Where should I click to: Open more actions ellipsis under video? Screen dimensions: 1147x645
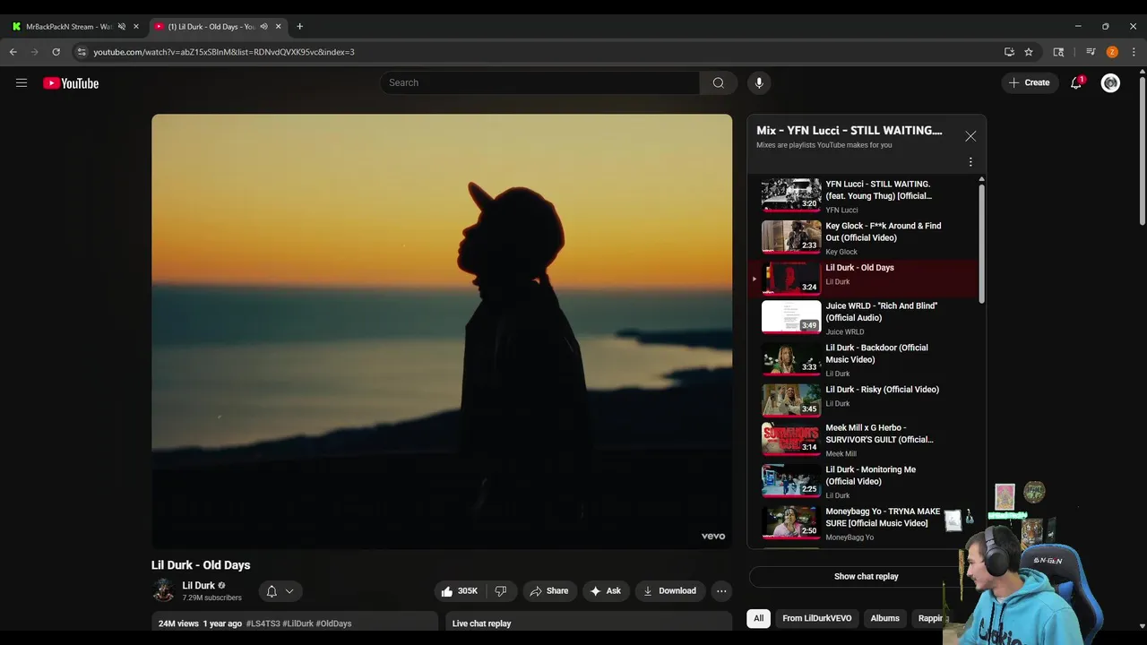[721, 591]
